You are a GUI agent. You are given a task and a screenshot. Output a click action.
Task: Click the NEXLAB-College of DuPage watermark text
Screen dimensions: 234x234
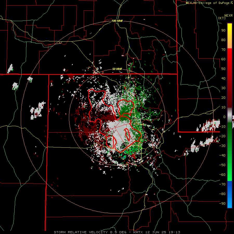209,3
